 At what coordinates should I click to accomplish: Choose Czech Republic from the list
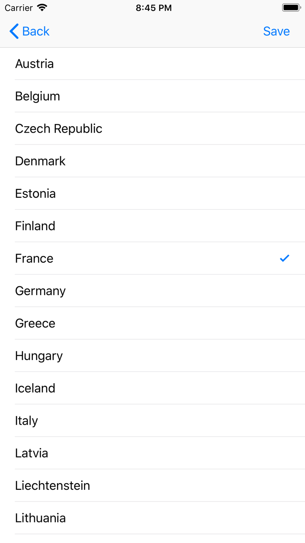pos(152,128)
